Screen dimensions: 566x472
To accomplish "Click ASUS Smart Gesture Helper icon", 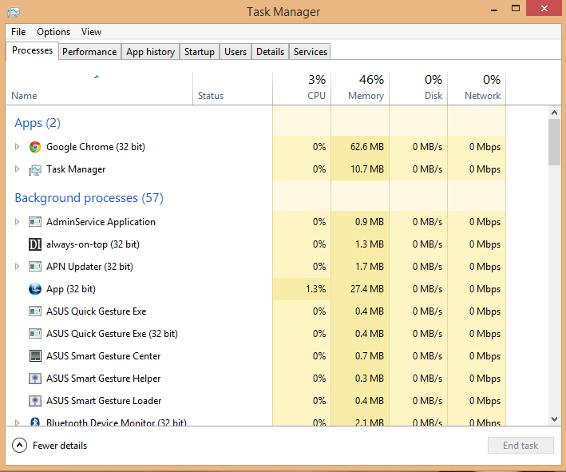I will (35, 379).
